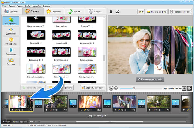Viewport: 194px width, 128px height.
Task: Choose the Фотоплёнка 3D - 3 effect
Action: [x=36, y=52]
